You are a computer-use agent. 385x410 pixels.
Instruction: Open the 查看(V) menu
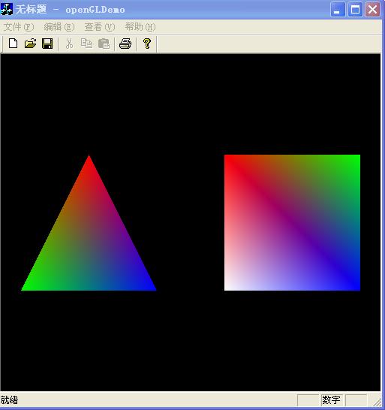click(100, 27)
